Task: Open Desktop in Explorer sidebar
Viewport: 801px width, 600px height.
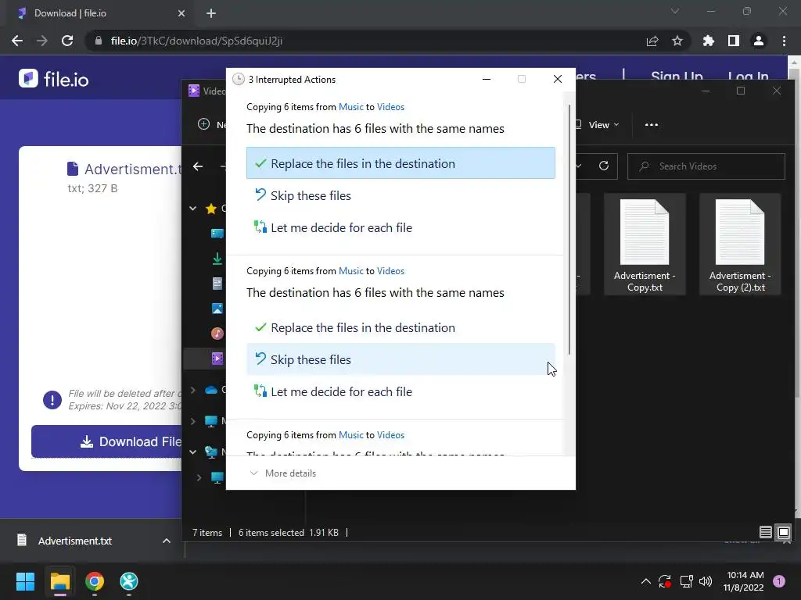Action: pyautogui.click(x=217, y=233)
